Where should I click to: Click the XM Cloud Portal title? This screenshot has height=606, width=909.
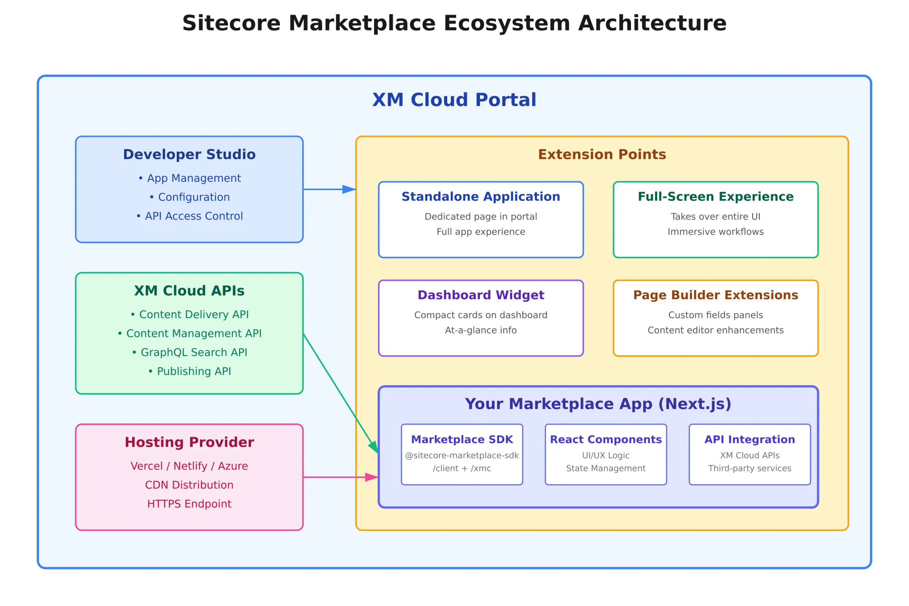click(x=454, y=100)
